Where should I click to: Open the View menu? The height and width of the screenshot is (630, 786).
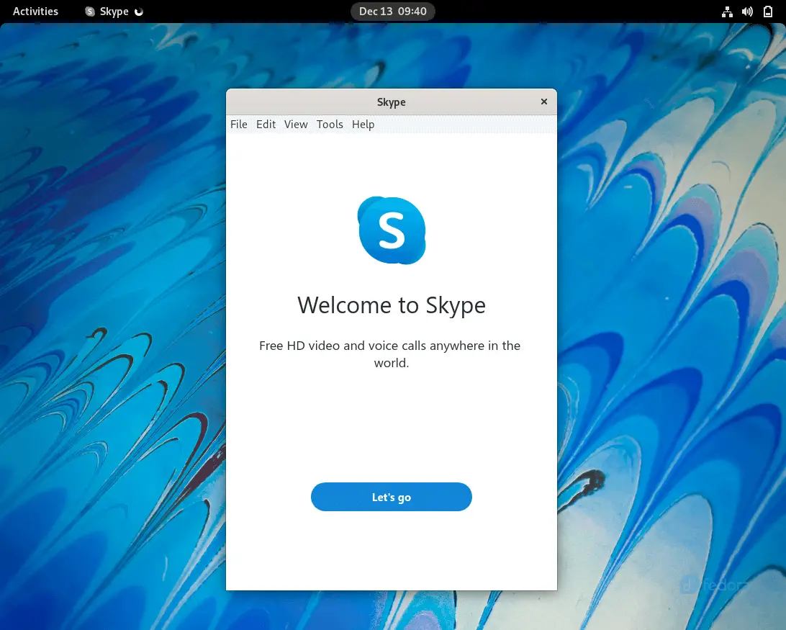296,125
